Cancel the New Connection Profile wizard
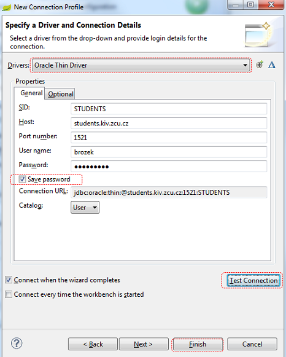286x357 pixels. point(252,344)
